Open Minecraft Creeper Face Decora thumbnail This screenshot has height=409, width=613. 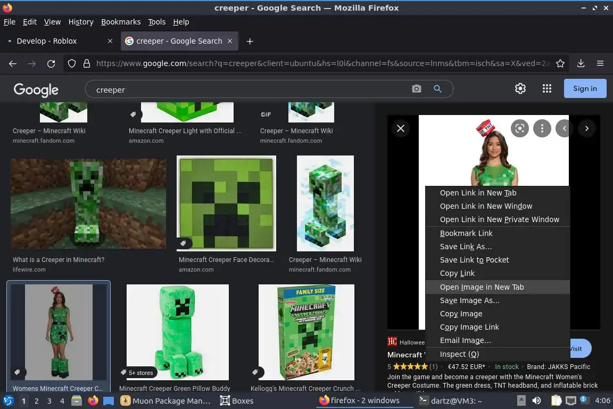click(226, 203)
